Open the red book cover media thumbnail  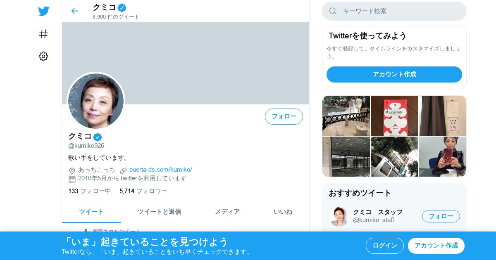coord(394,116)
